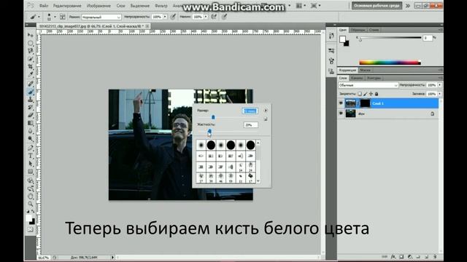Enable airbrush mode in options bar
467x262 pixels.
(214, 17)
